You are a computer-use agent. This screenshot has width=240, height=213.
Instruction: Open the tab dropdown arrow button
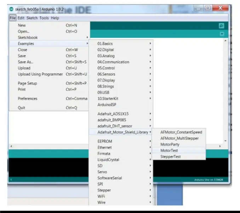pyautogui.click(x=222, y=34)
